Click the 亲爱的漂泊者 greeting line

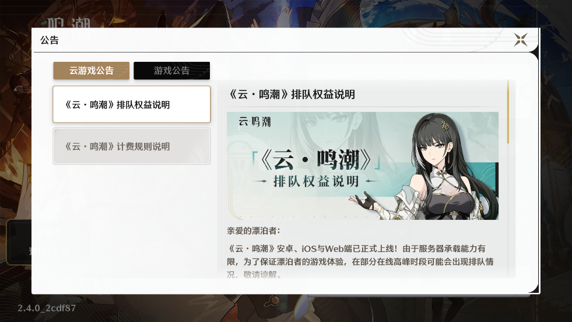(x=254, y=231)
